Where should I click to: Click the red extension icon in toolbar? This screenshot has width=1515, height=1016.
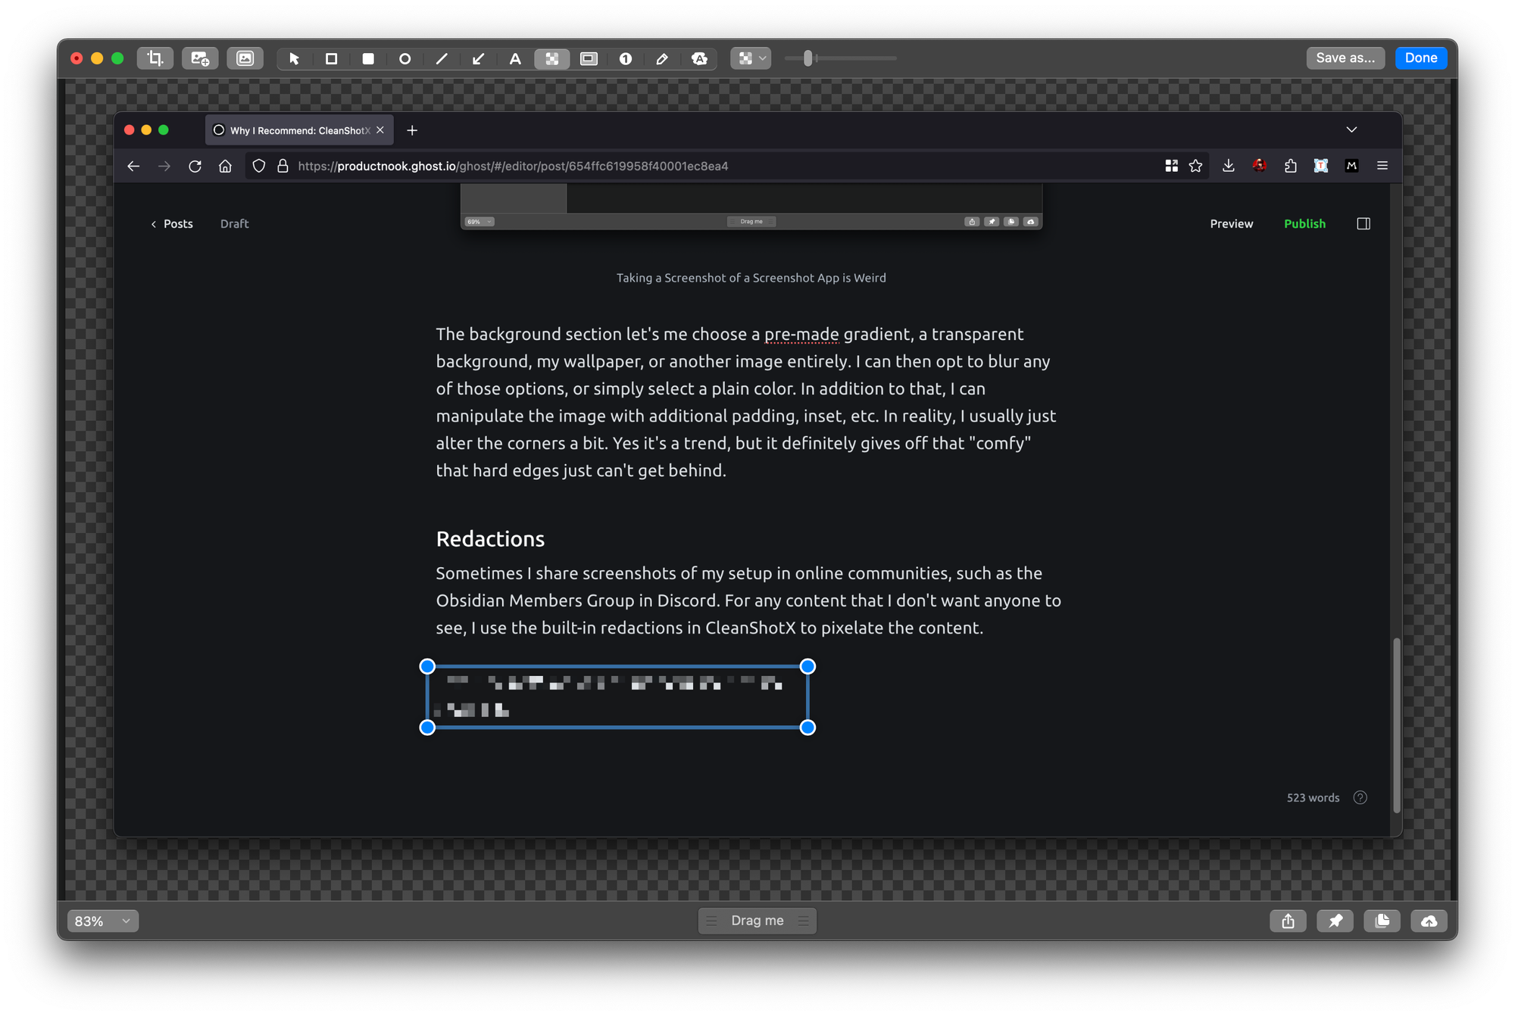(x=1259, y=166)
